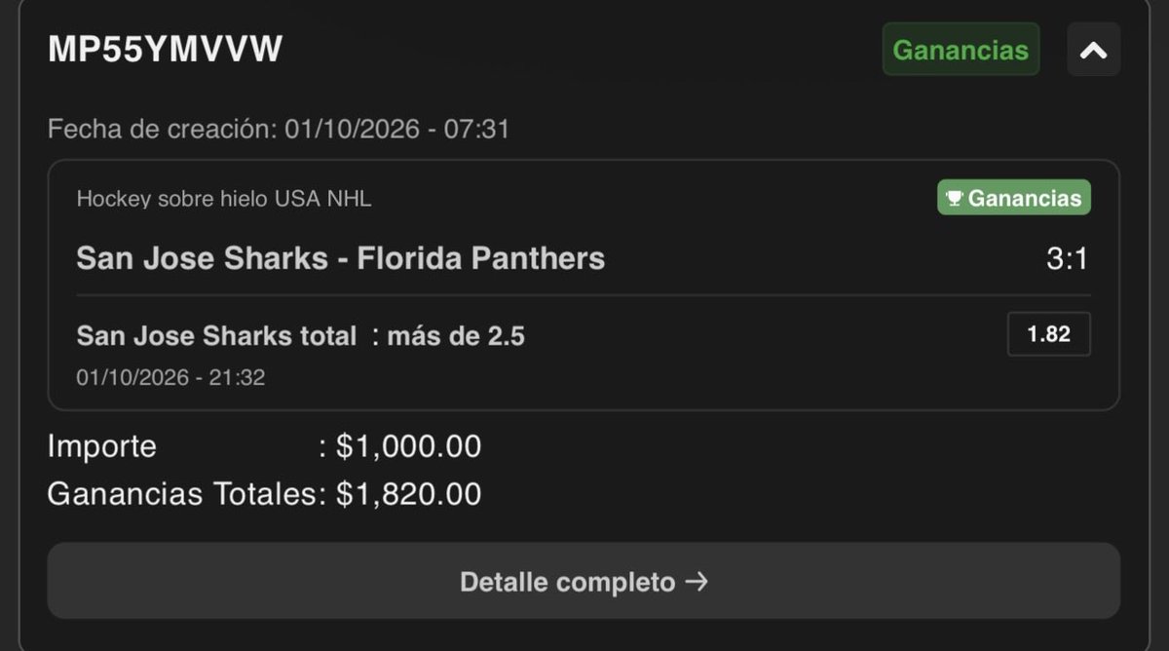Image resolution: width=1169 pixels, height=651 pixels.
Task: Click the arrow icon next to Detalle completo
Action: click(697, 582)
